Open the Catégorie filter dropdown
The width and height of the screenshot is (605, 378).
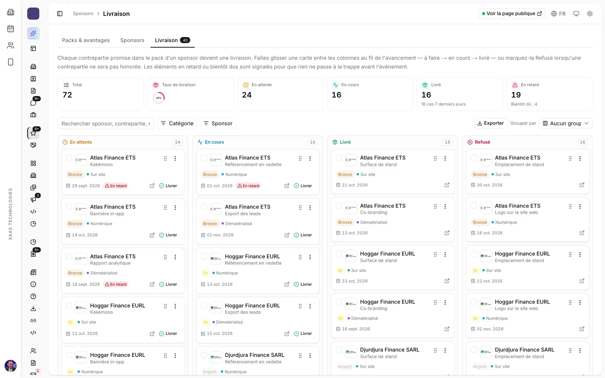pos(177,123)
